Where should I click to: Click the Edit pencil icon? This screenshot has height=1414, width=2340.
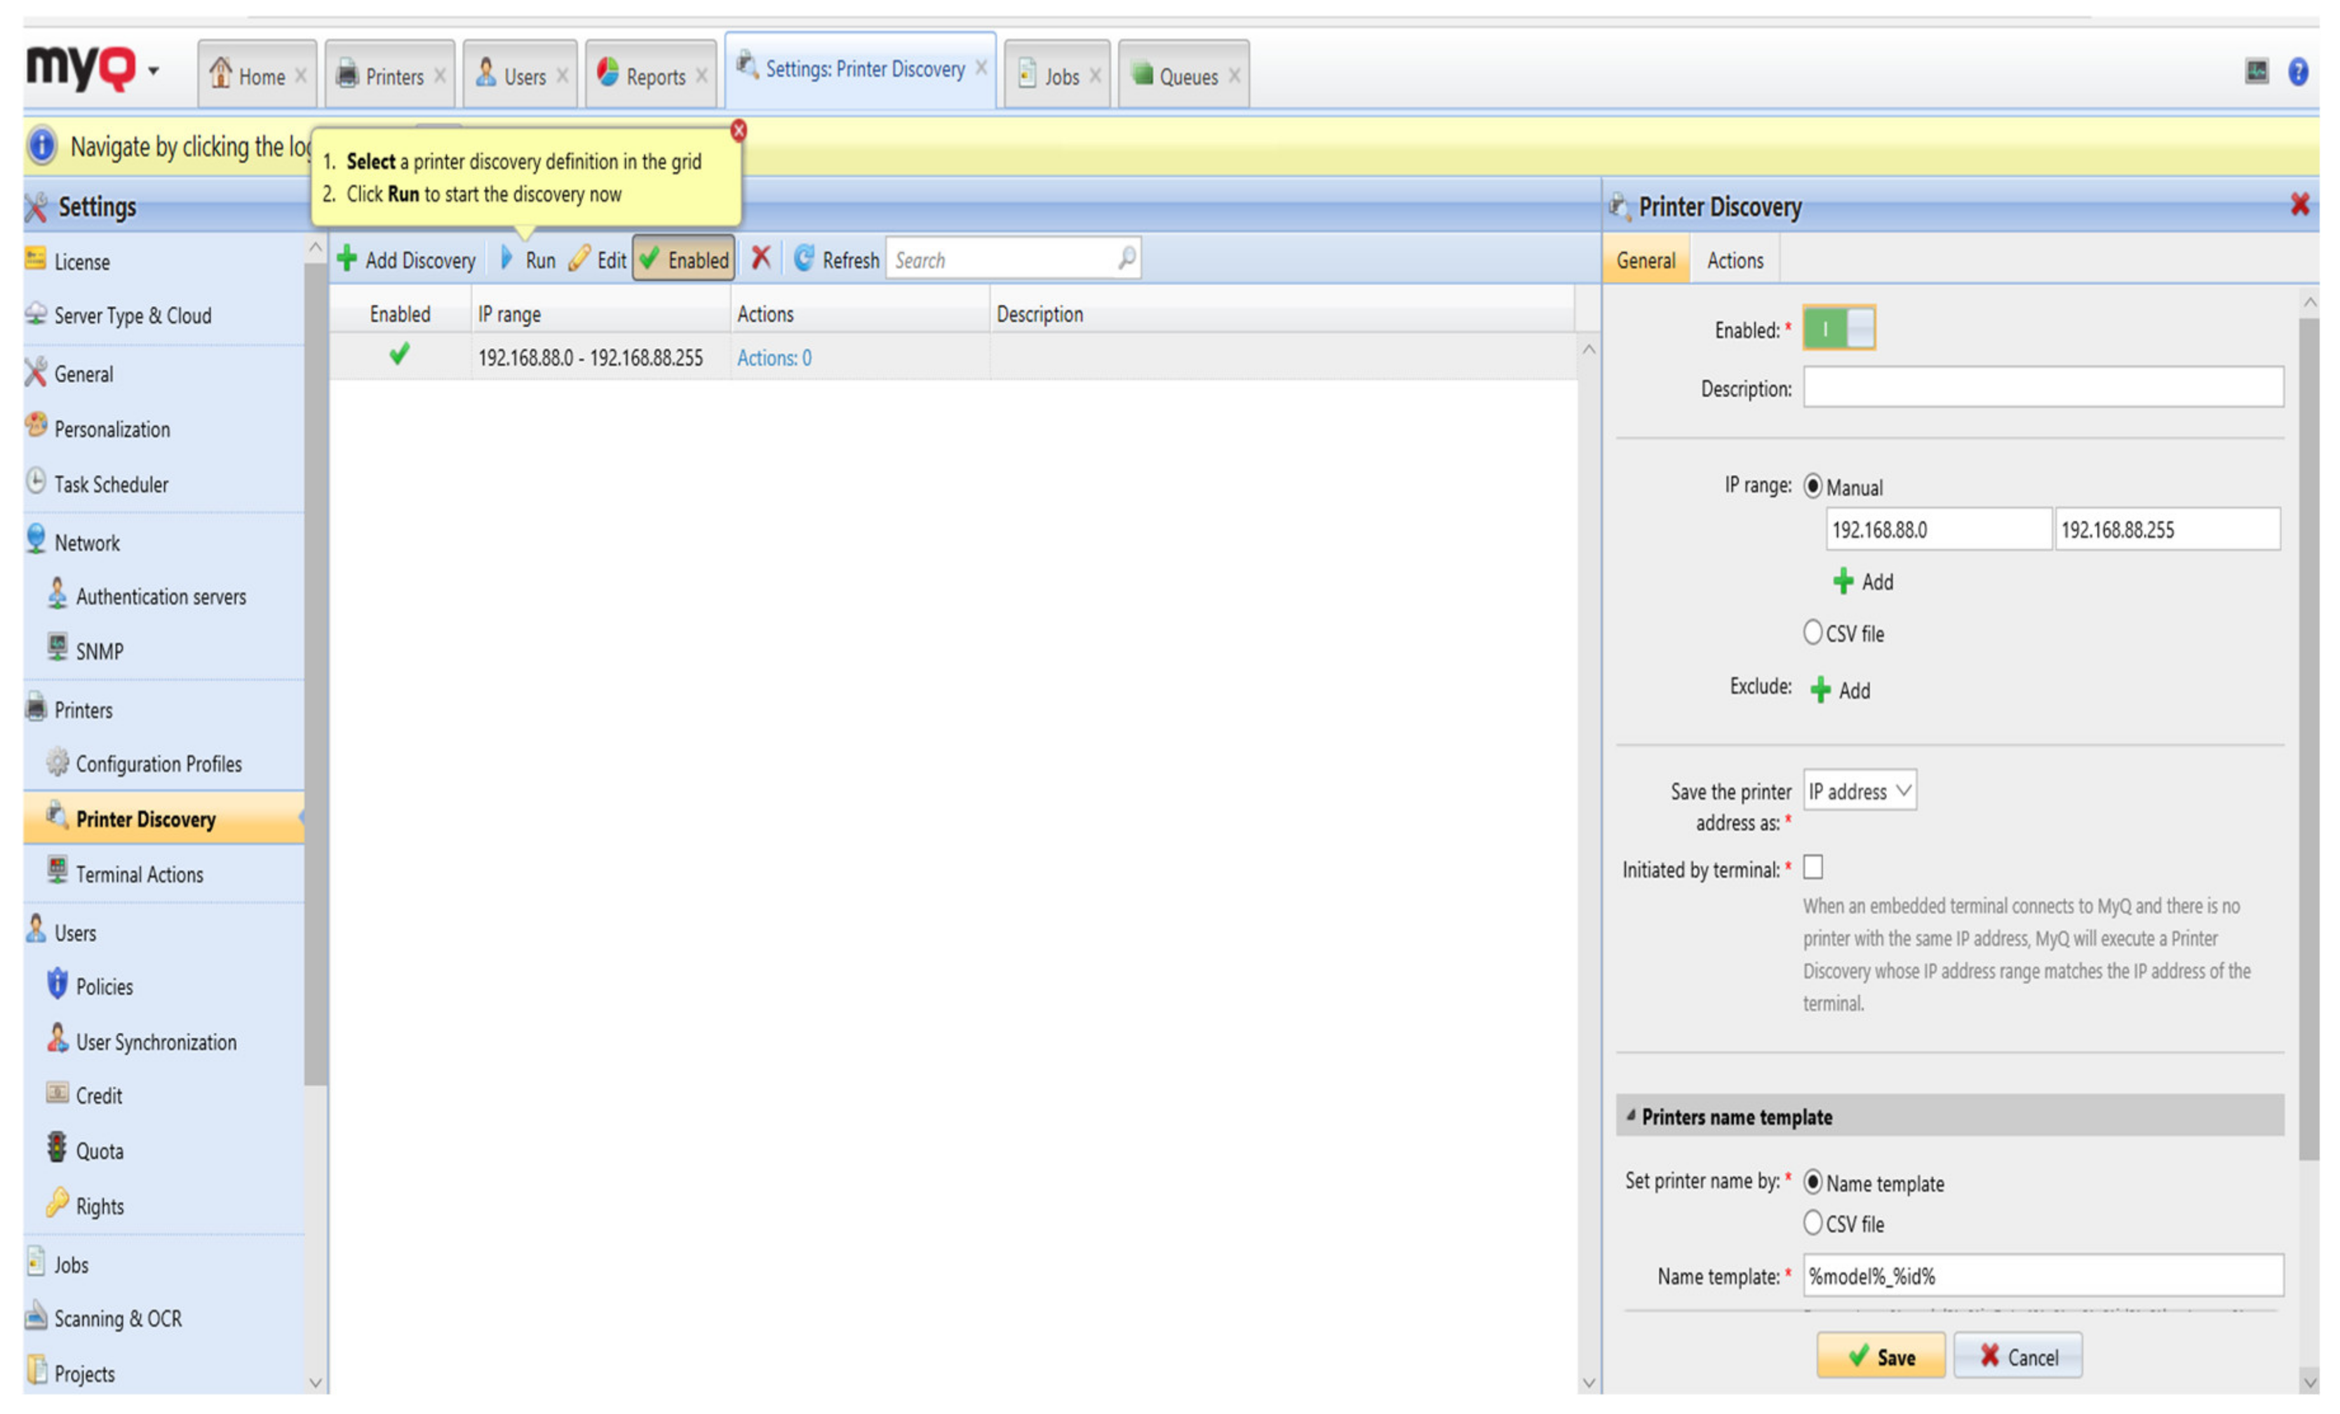tap(579, 259)
